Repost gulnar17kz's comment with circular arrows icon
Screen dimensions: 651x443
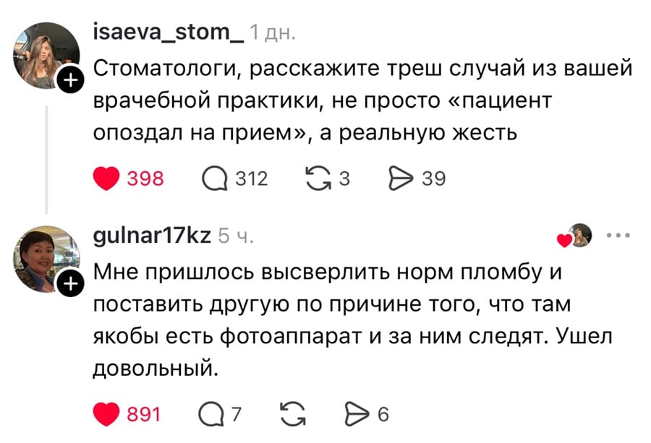tap(292, 413)
